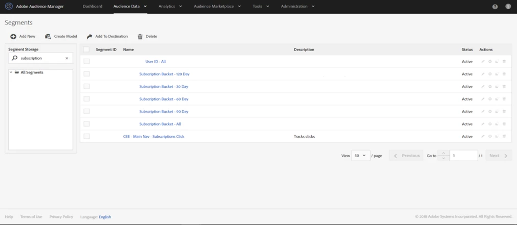Click the Adobe Audience Manager logo icon

9,6
